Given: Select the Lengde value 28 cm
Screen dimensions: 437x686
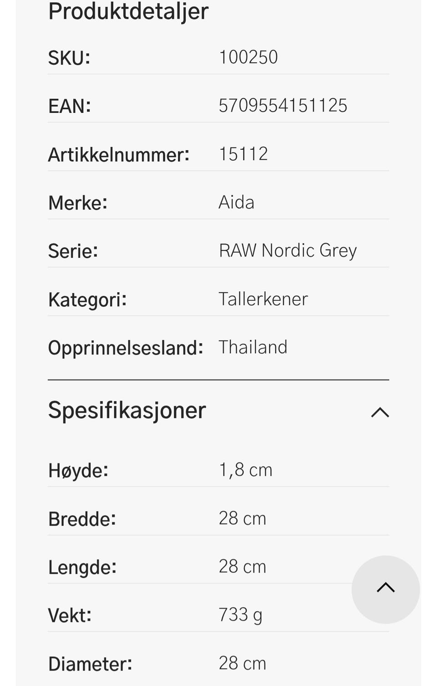Looking at the screenshot, I should pyautogui.click(x=242, y=567).
